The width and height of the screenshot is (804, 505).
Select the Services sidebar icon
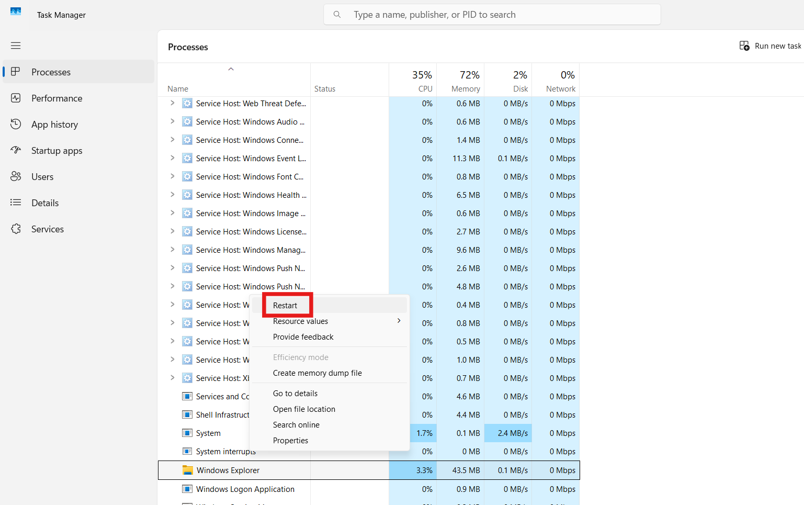(x=16, y=229)
